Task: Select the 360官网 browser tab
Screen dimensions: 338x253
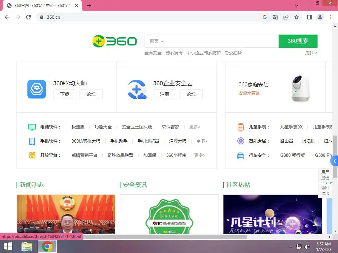Action: pyautogui.click(x=42, y=6)
